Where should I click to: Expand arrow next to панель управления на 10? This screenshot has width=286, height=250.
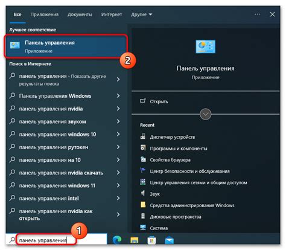[118, 160]
